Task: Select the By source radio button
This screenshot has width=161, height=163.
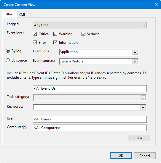Action: pyautogui.click(x=8, y=60)
